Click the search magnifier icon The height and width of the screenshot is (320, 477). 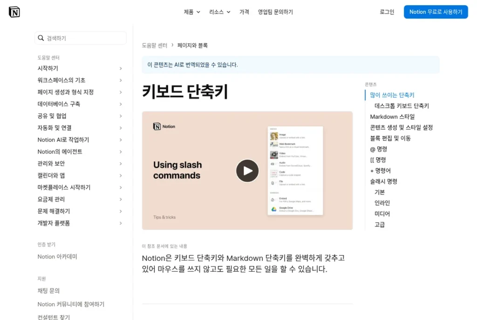(41, 38)
